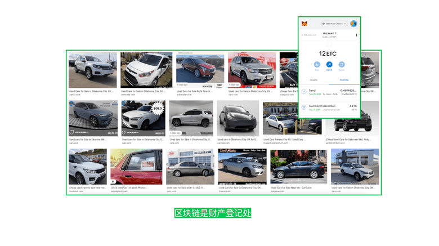
Task: Open the red car autotrader.com thumbnail
Action: (x=200, y=70)
